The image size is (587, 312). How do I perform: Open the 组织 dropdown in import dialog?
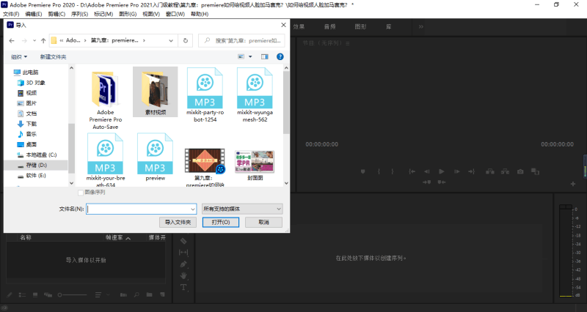pos(19,57)
